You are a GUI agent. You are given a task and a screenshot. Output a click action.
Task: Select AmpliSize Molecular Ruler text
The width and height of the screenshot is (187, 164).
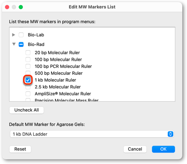(x=63, y=94)
